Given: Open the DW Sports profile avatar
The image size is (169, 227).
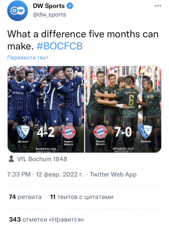Looking at the screenshot, I should [18, 10].
